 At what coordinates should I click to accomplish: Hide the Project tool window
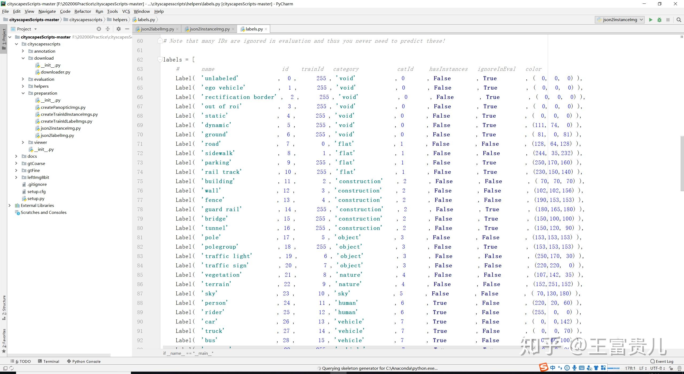click(127, 29)
